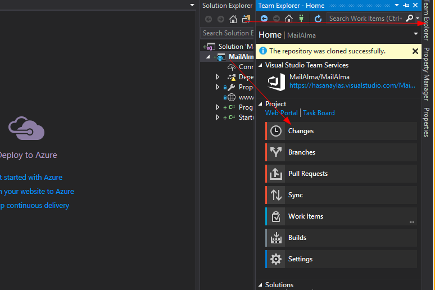435x290 pixels.
Task: Toggle auto-hide pin for Team Explorer
Action: (x=406, y=5)
